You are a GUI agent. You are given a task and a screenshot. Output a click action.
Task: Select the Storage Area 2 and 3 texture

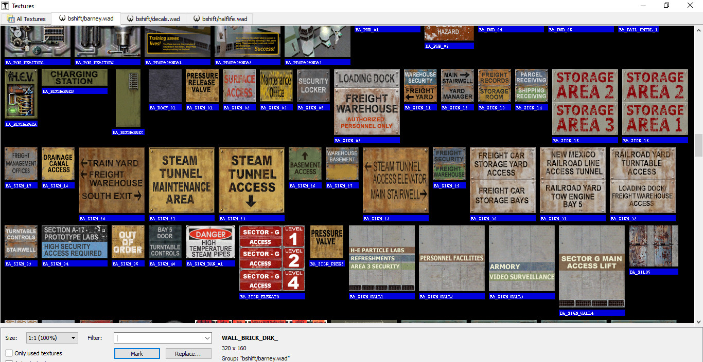[x=585, y=102]
